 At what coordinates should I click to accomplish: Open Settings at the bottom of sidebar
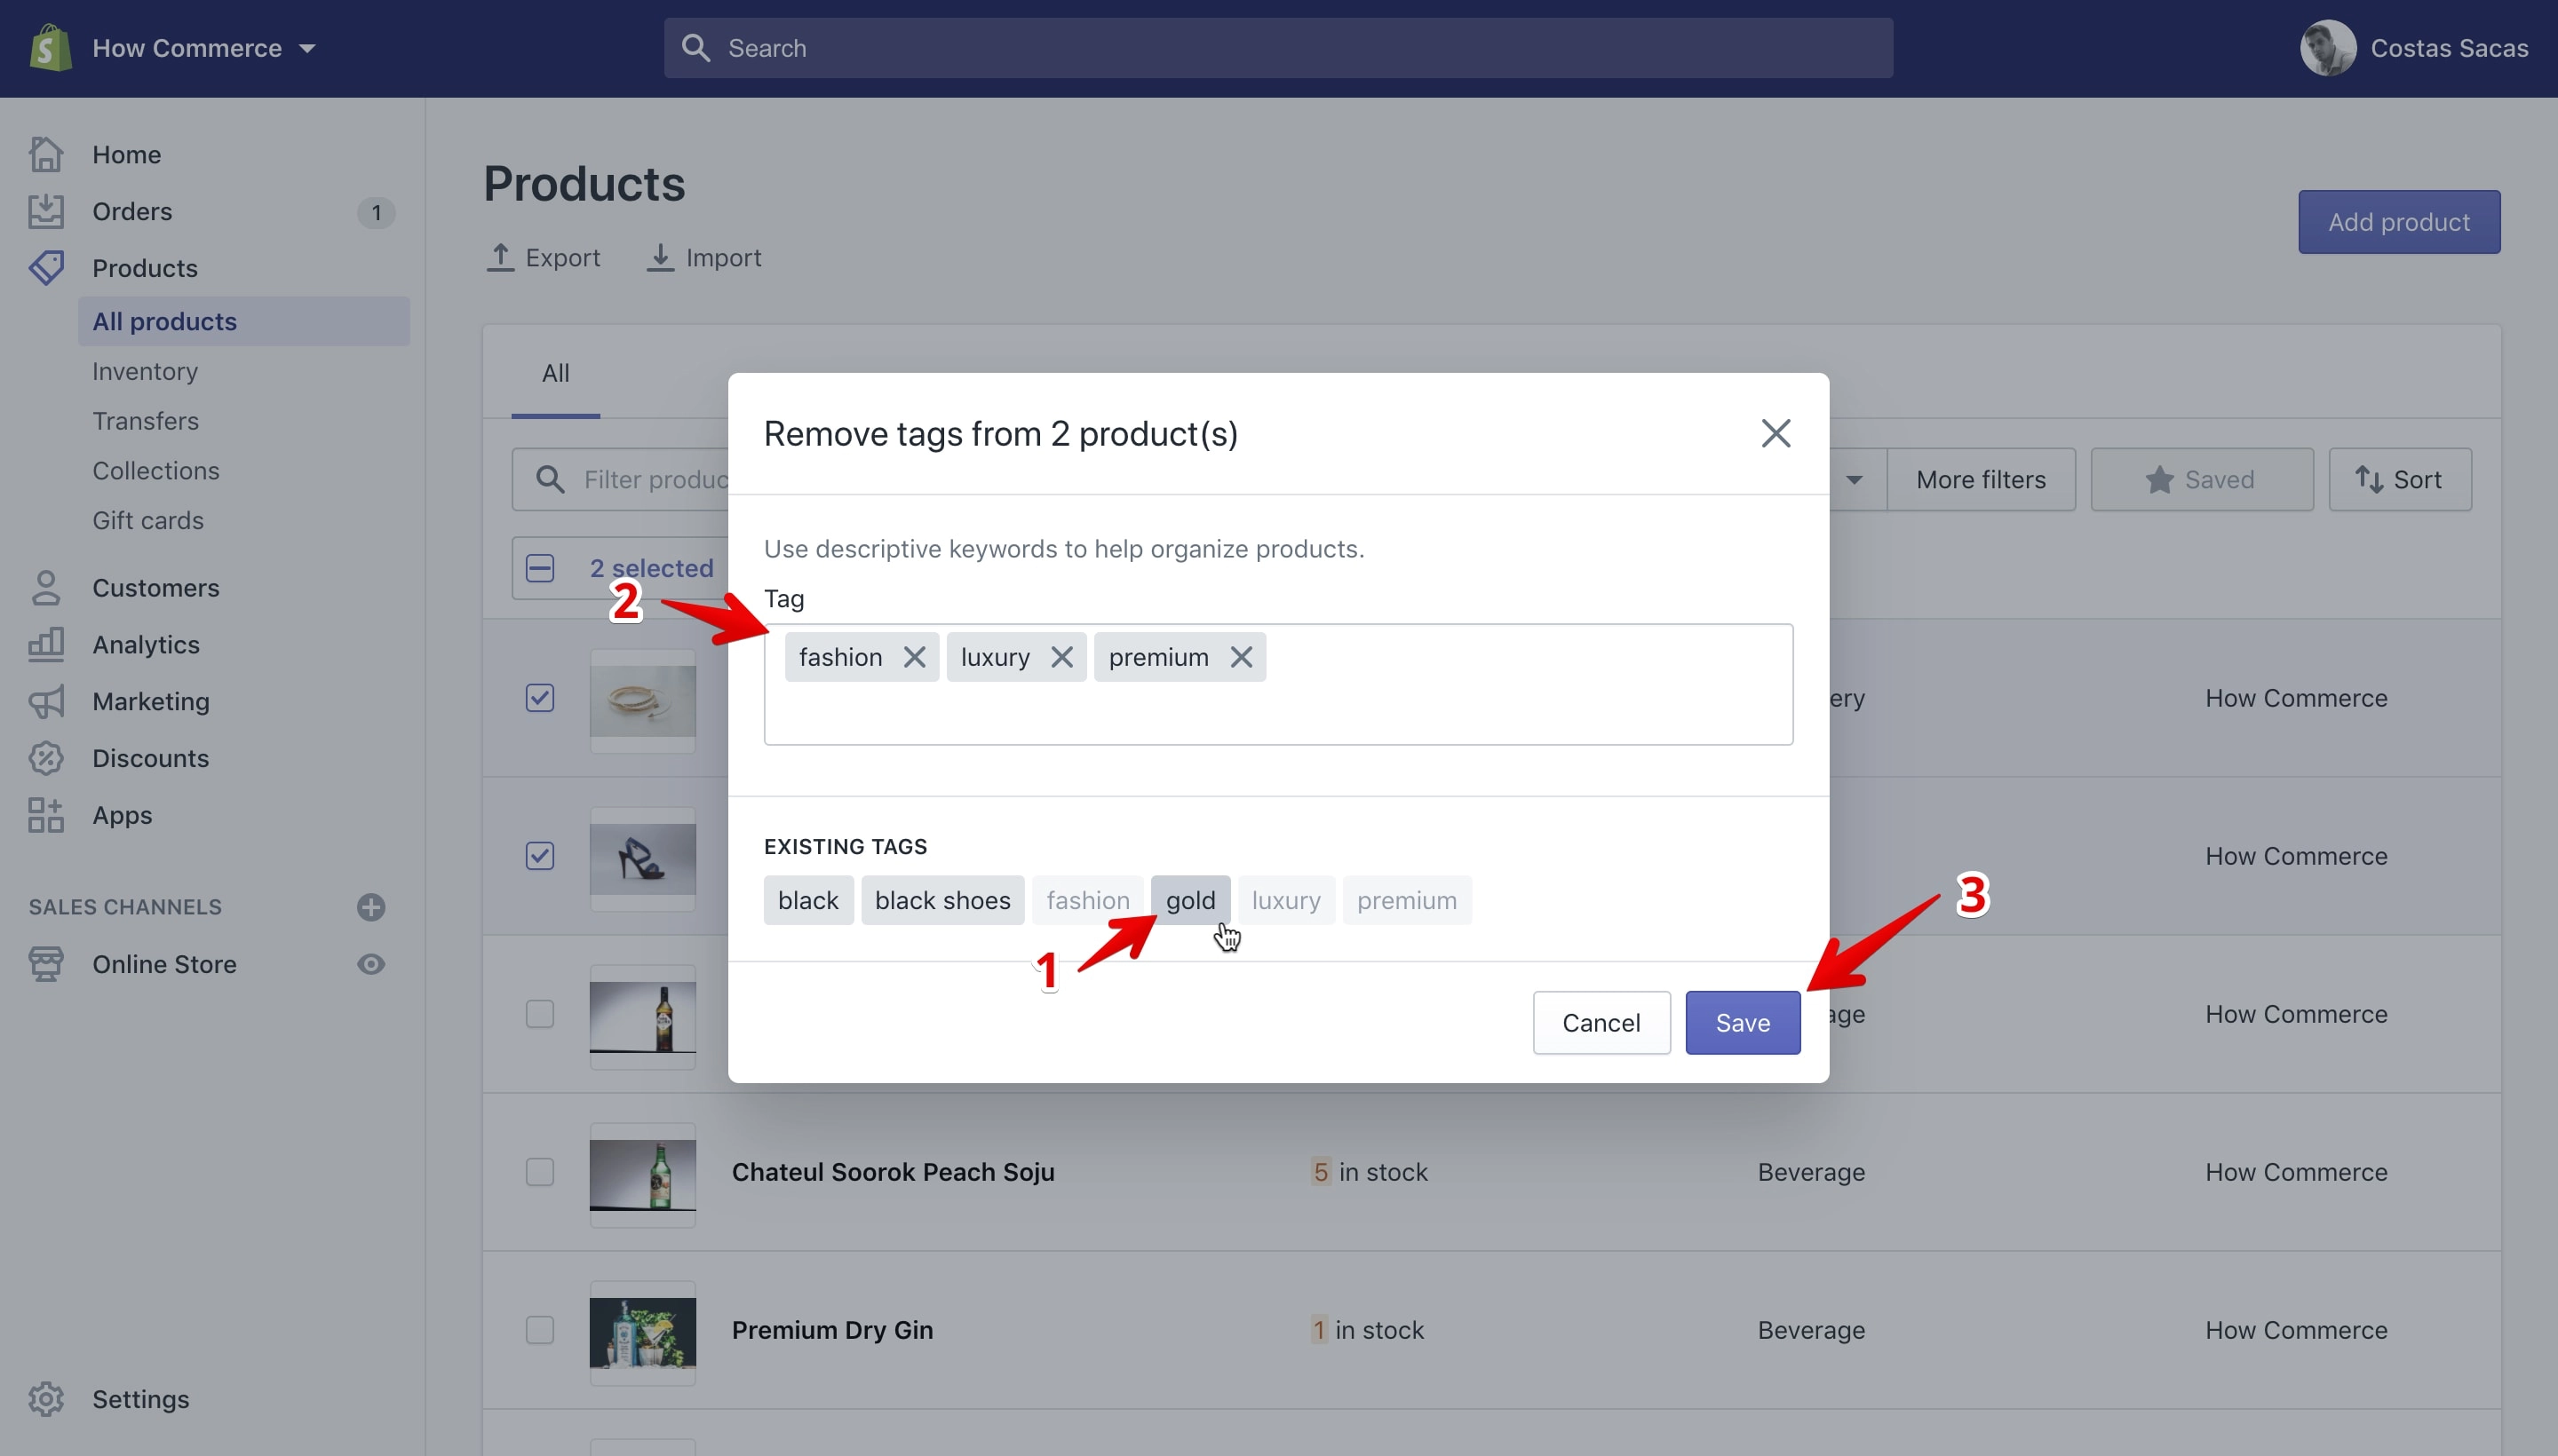pos(140,1399)
